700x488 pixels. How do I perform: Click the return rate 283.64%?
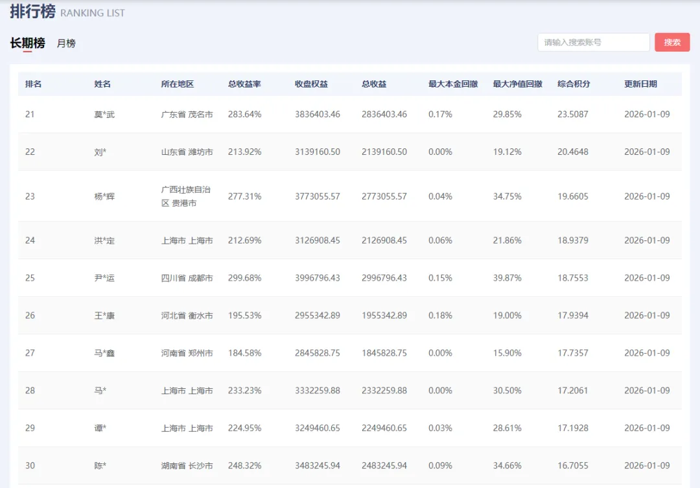tap(244, 114)
